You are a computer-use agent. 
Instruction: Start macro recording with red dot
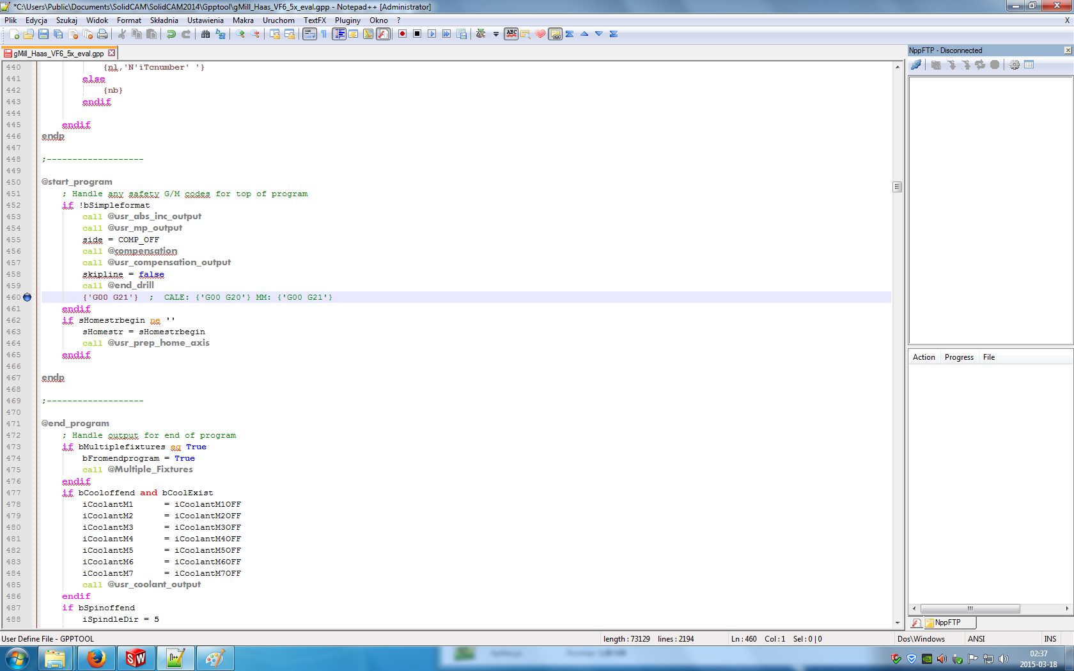click(403, 34)
